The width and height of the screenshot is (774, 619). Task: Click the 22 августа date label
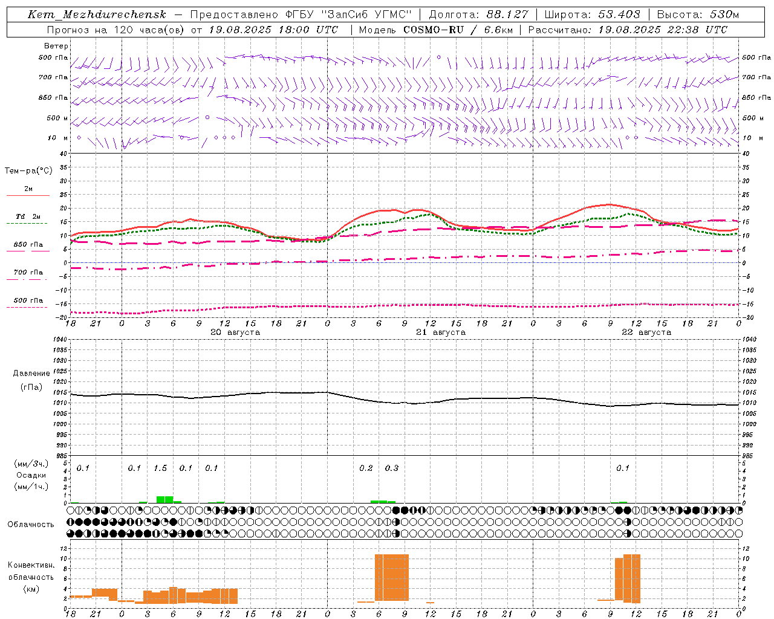point(646,332)
